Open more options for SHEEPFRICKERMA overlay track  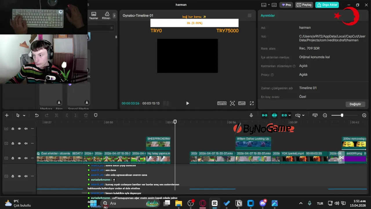[x=32, y=143]
